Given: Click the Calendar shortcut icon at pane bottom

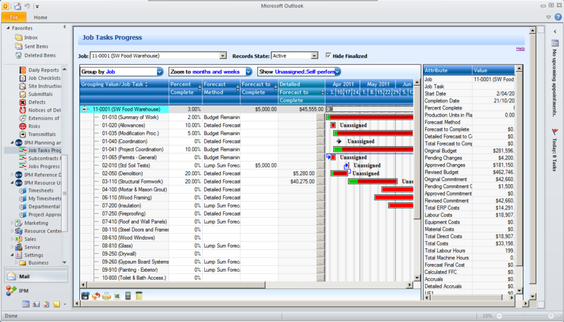Looking at the screenshot, I should [x=26, y=304].
